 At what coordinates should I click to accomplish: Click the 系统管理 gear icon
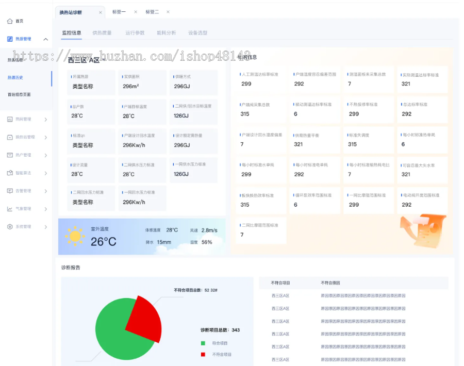pyautogui.click(x=10, y=227)
